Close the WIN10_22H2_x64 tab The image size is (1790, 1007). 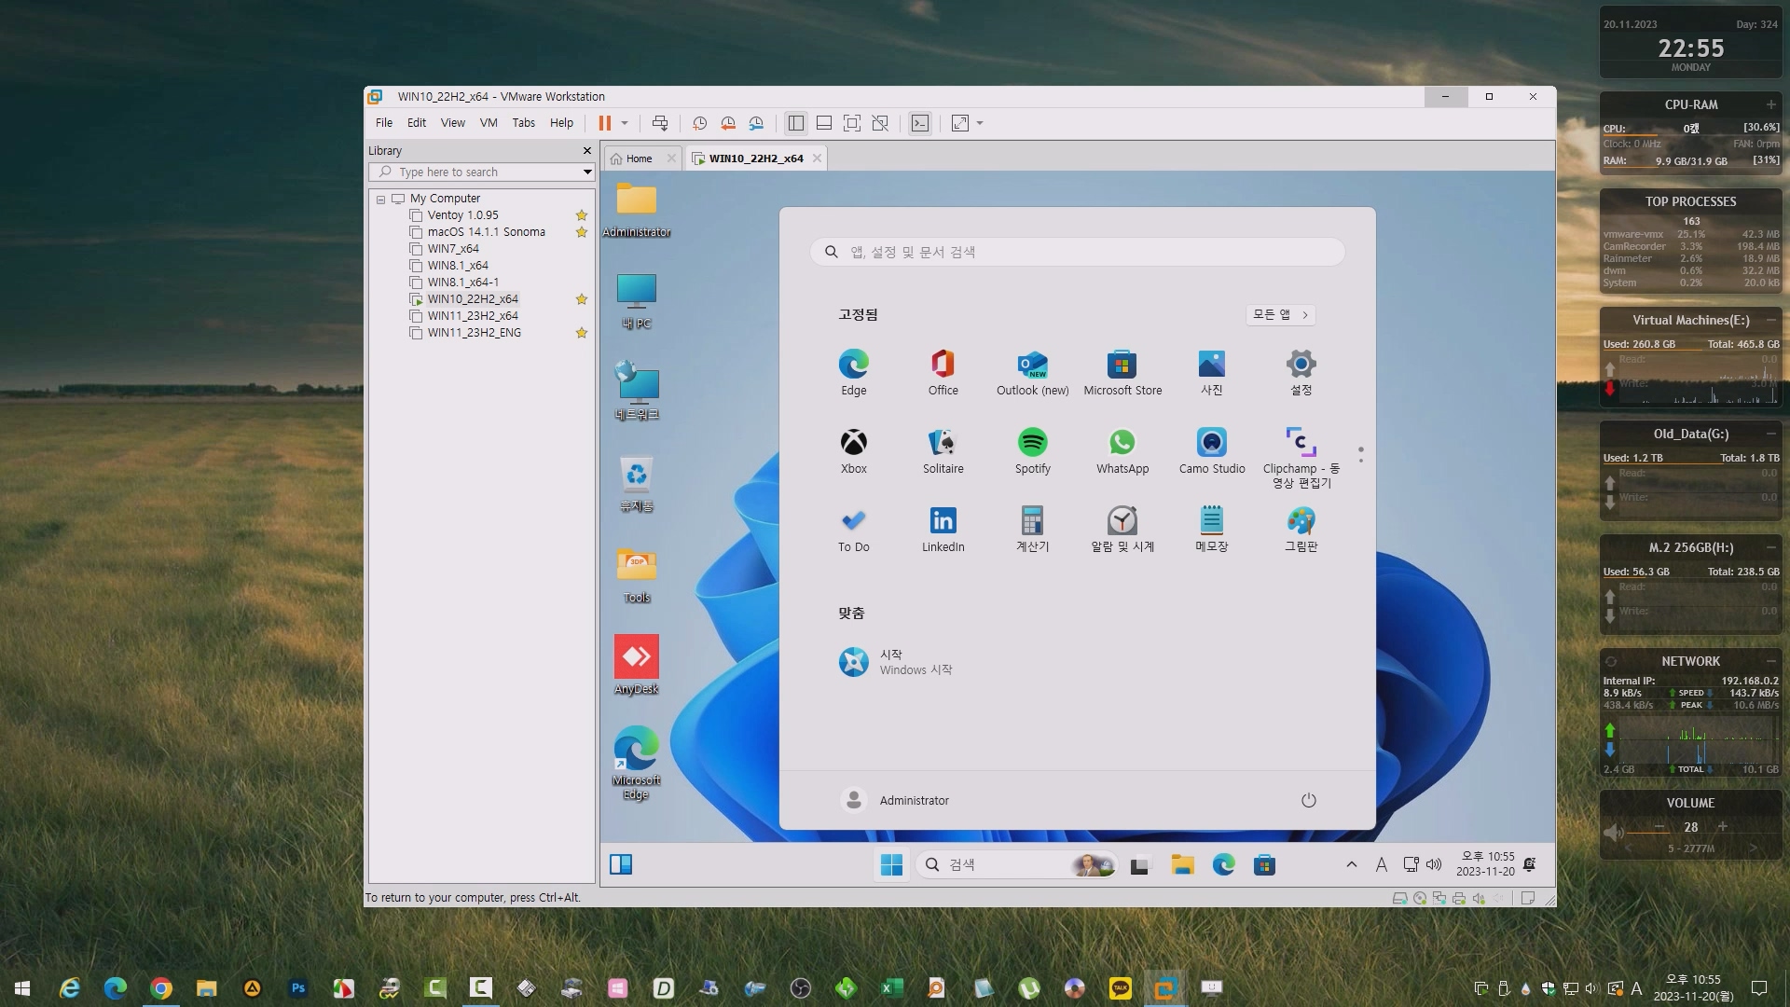tap(817, 159)
